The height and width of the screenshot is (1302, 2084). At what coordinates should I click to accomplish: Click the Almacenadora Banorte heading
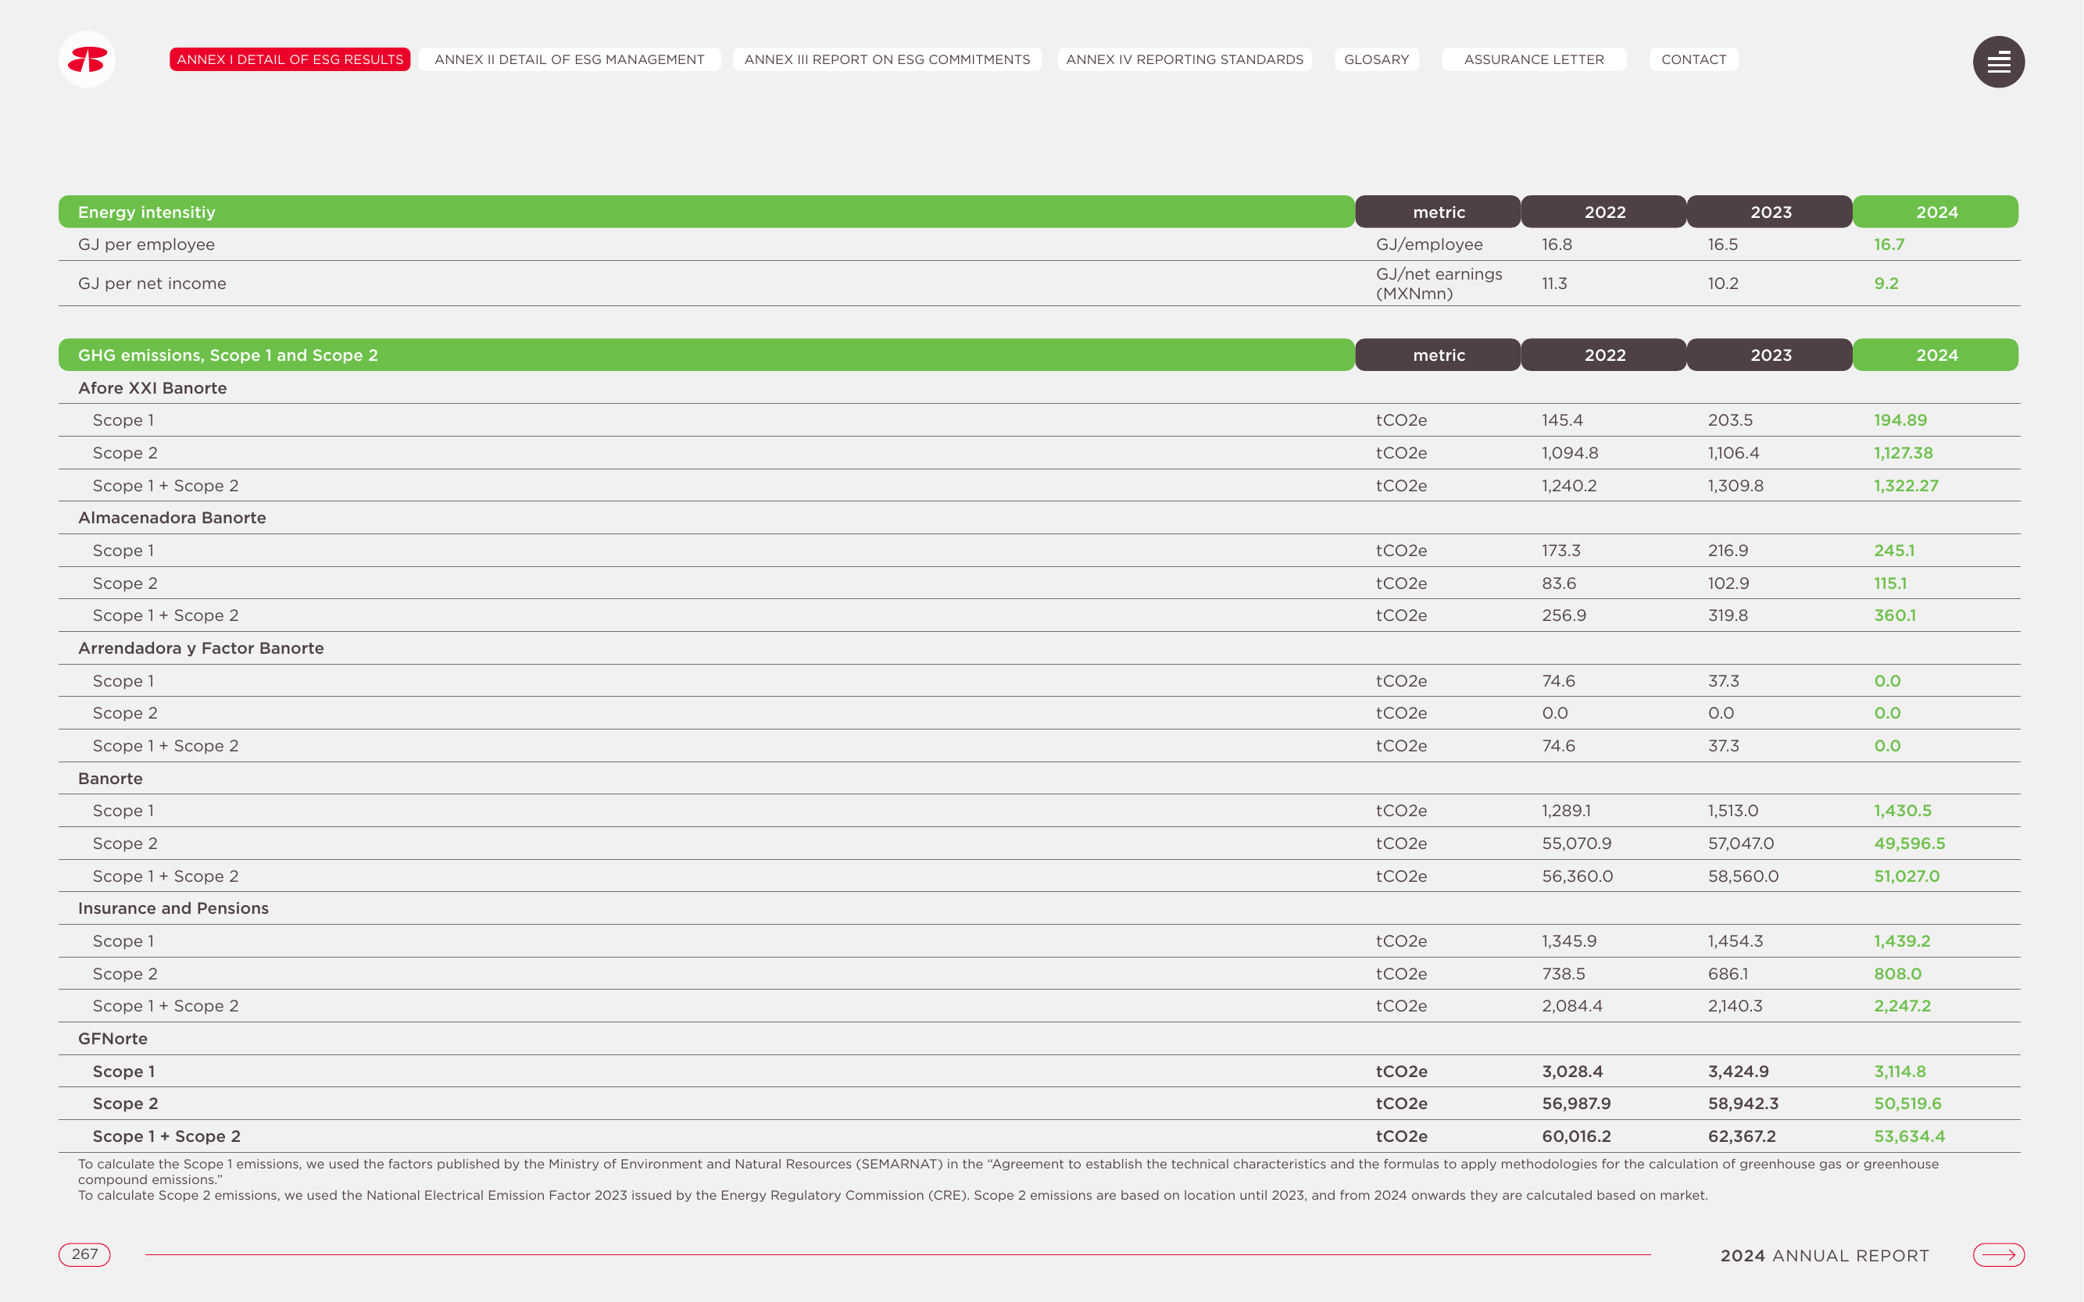click(x=173, y=518)
